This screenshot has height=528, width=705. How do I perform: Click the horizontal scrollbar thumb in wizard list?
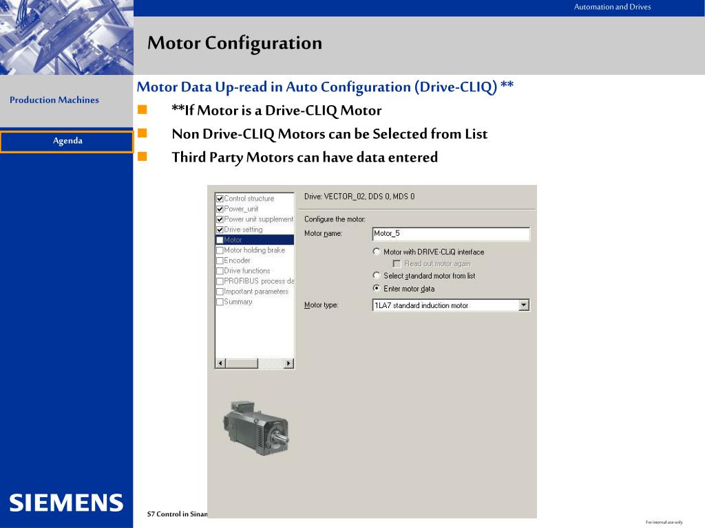pyautogui.click(x=242, y=363)
